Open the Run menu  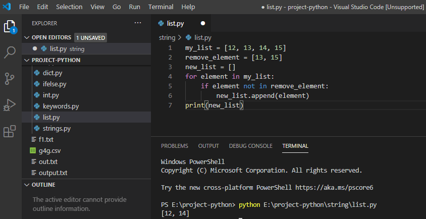coord(134,7)
